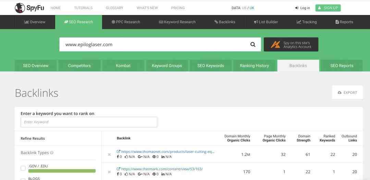Click external link icon for thermark.com
Image resolution: width=370 pixels, height=180 pixels.
tap(119, 169)
